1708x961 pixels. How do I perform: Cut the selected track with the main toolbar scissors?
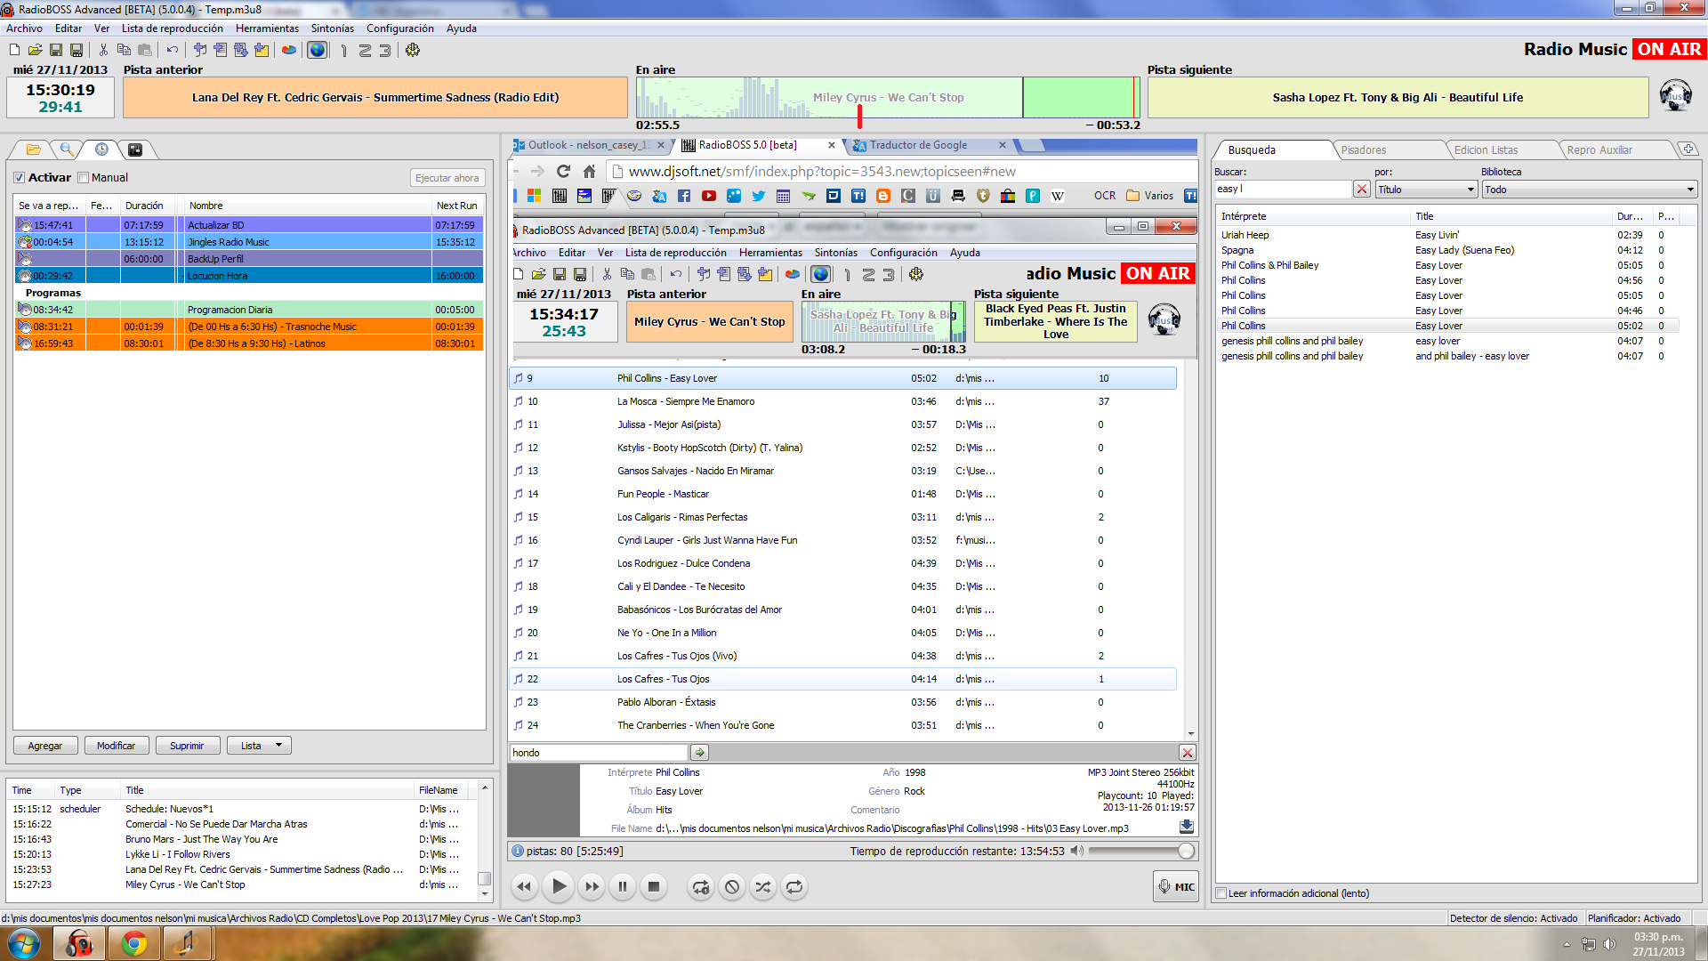click(x=103, y=51)
